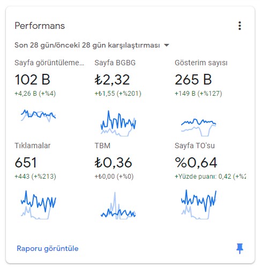Screen dimensions: 260x267
Task: Click the '102 B' page views value
Action: 32,80
